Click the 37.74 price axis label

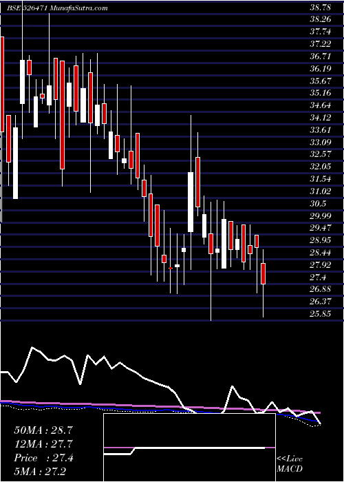click(x=320, y=32)
